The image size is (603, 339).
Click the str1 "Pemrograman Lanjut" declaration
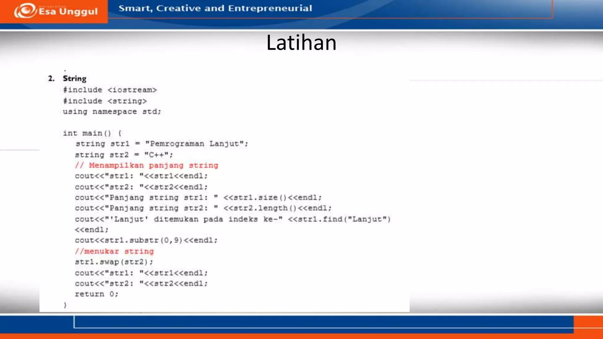pos(162,144)
